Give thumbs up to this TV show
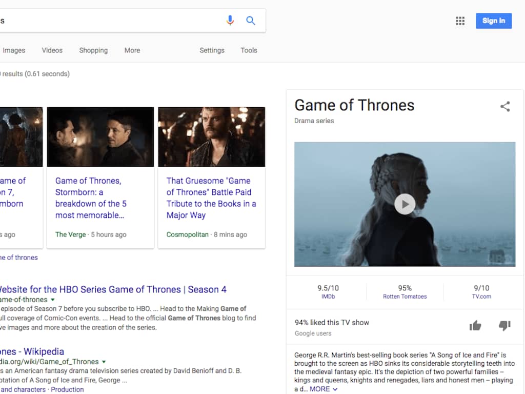The width and height of the screenshot is (525, 394). pyautogui.click(x=475, y=325)
